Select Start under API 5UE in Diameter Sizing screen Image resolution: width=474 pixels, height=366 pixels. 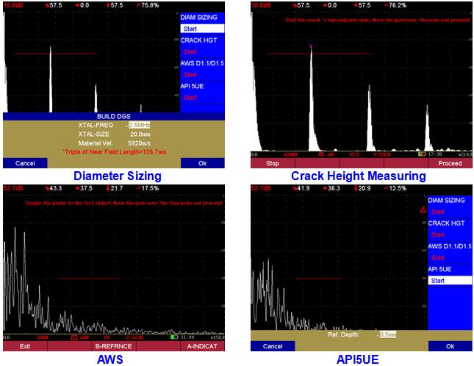pos(190,98)
